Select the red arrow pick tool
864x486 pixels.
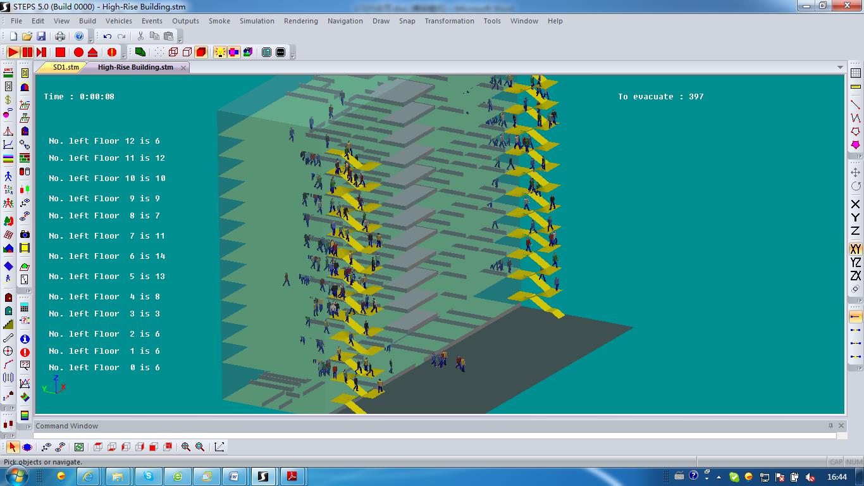[13, 447]
